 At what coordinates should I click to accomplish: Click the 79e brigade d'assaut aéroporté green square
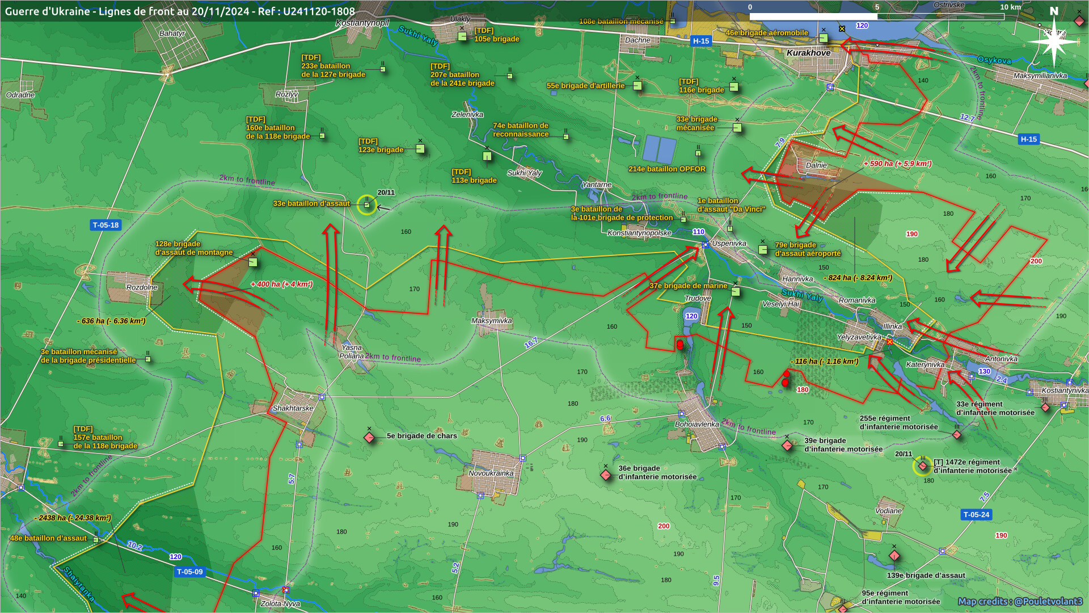(x=763, y=249)
